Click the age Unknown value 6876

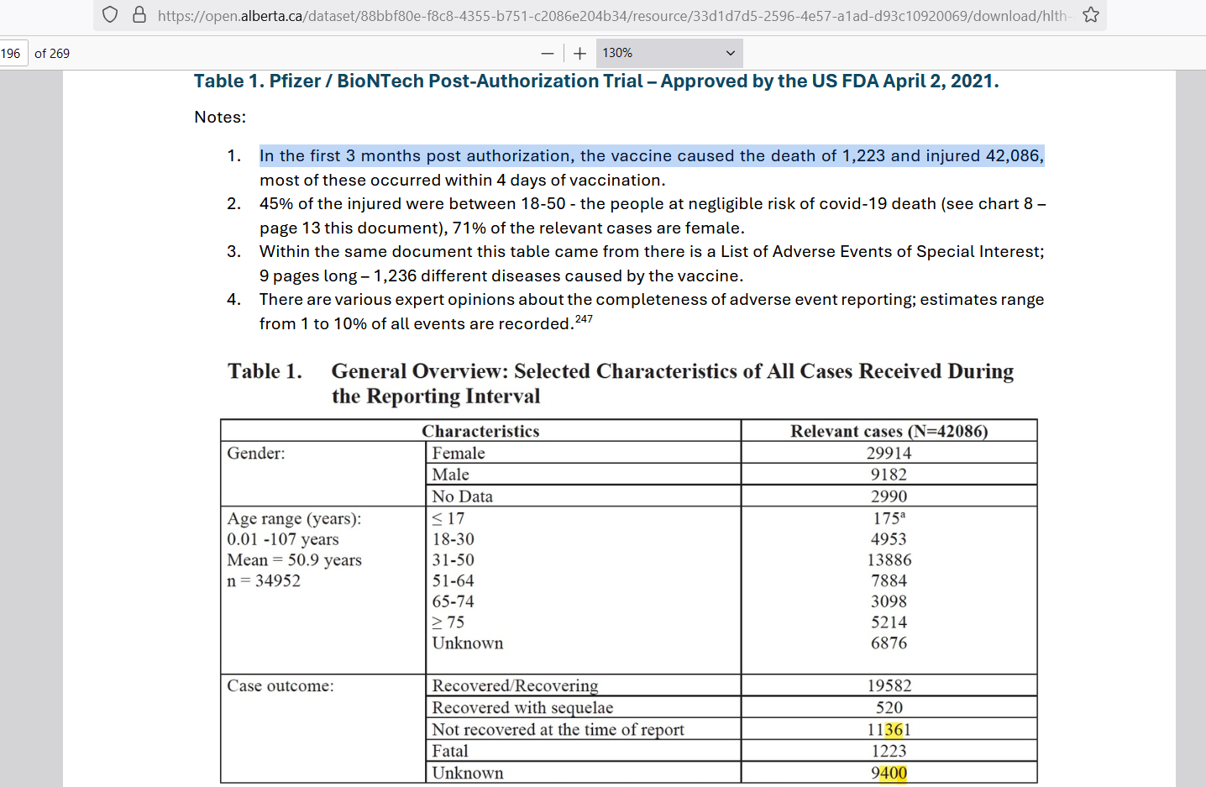click(889, 643)
